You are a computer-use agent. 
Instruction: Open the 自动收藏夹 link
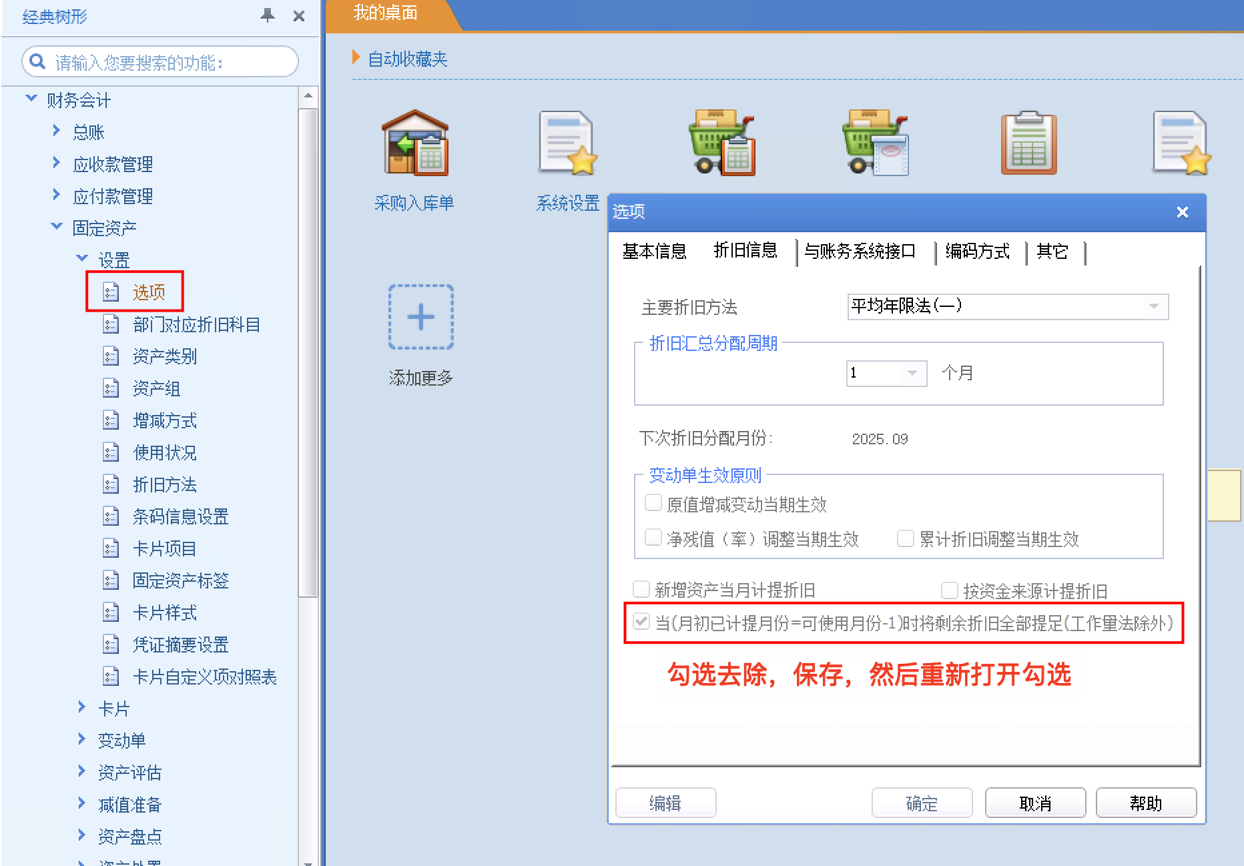pos(407,59)
